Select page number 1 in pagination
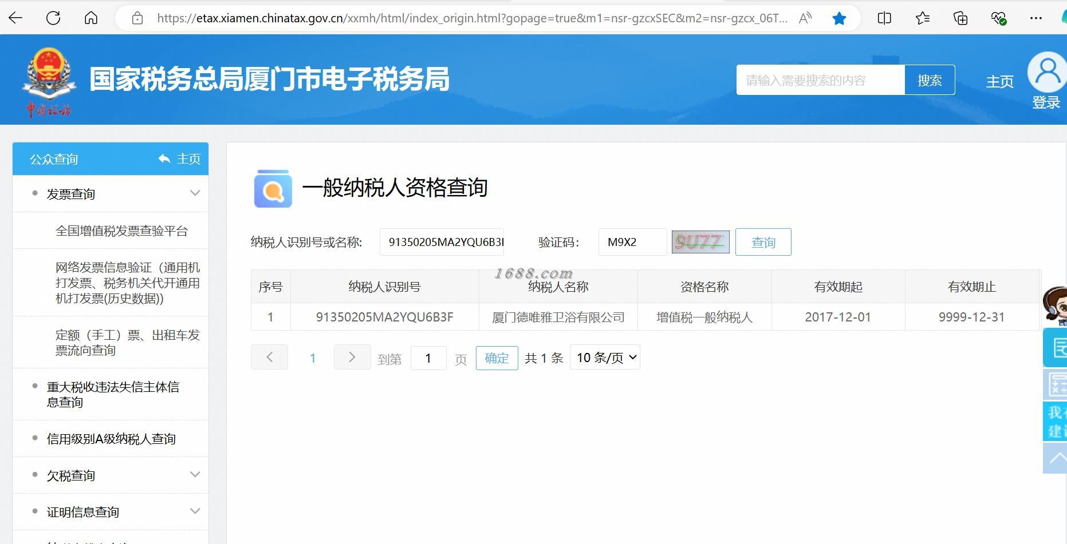 (313, 358)
